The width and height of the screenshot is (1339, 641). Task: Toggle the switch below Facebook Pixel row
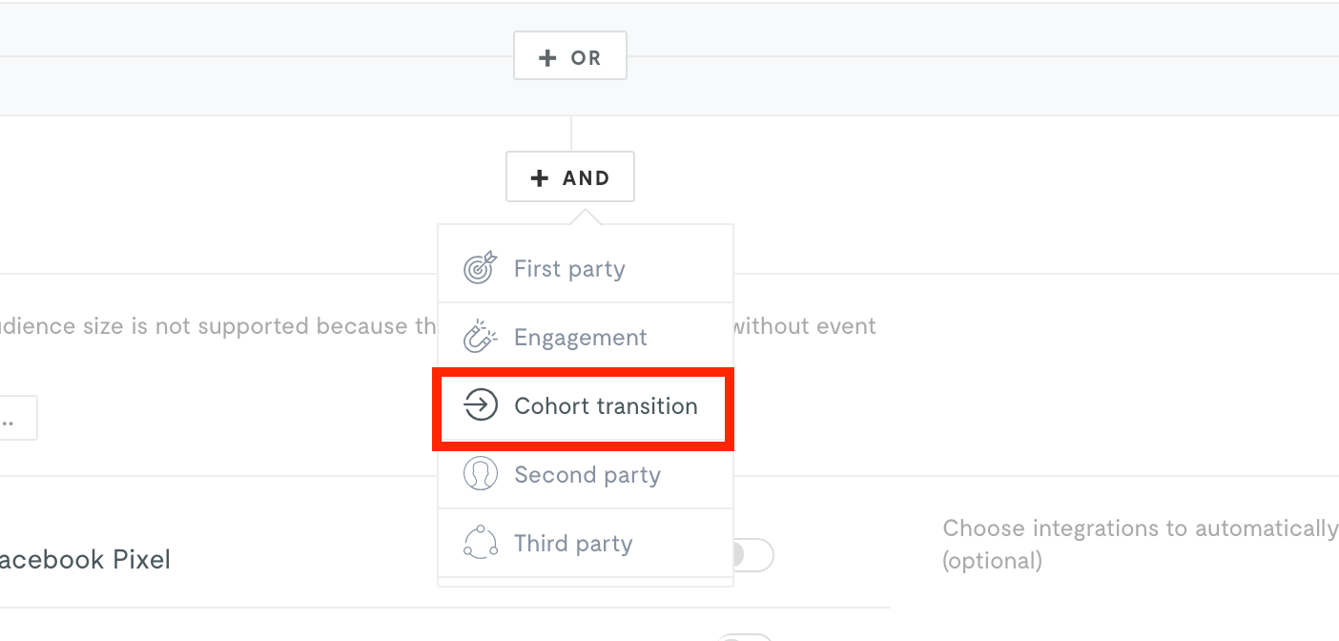click(x=744, y=637)
